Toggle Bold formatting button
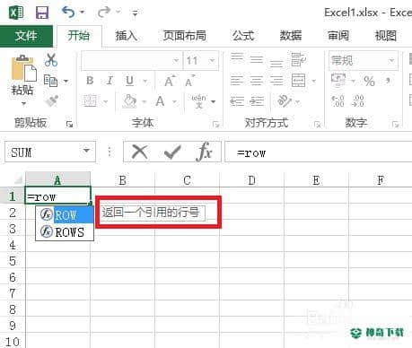The height and width of the screenshot is (348, 412). 90,81
